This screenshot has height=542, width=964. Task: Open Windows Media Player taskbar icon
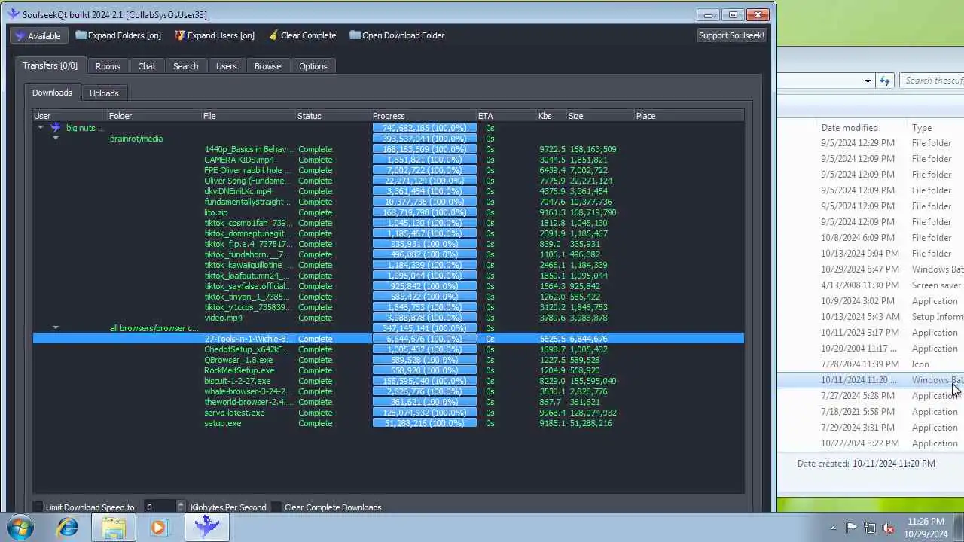159,527
